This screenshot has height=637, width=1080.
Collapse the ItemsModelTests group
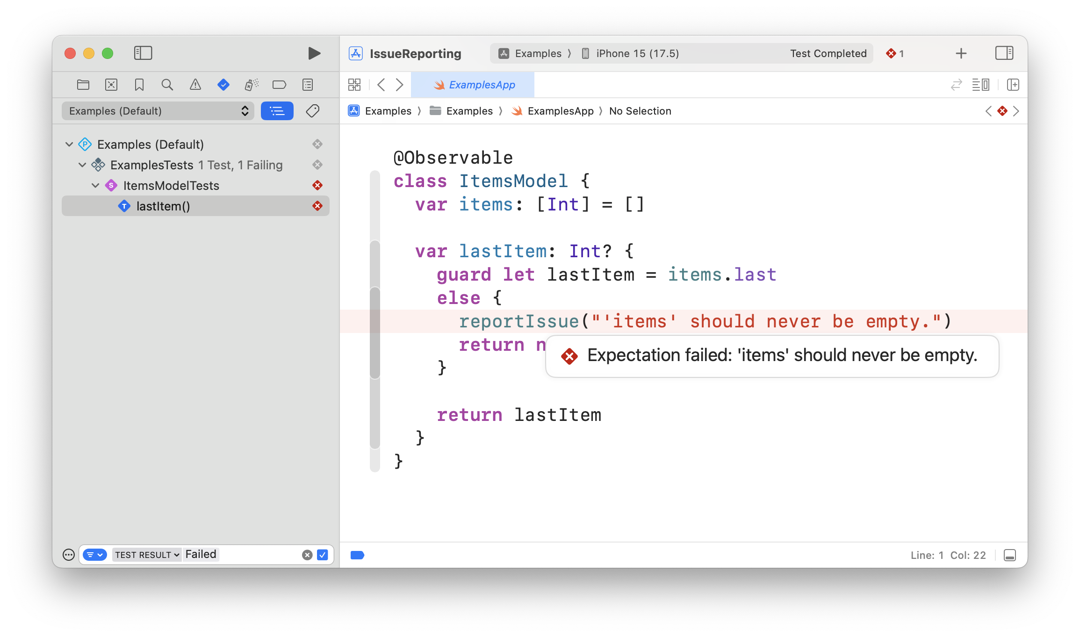pos(95,185)
